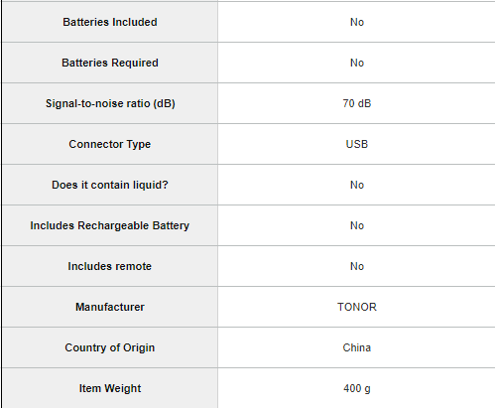Select the USB connector value
The height and width of the screenshot is (408, 495).
(x=357, y=144)
